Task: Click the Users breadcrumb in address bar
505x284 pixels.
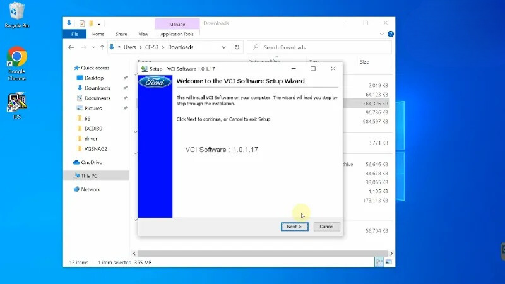Action: click(x=130, y=47)
